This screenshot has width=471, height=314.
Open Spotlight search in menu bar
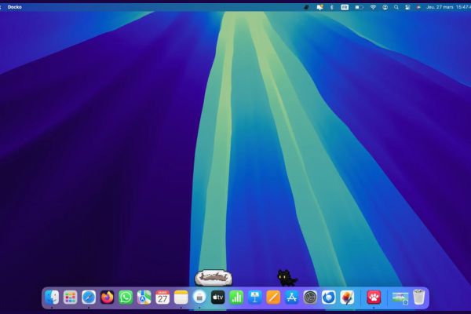pos(396,6)
